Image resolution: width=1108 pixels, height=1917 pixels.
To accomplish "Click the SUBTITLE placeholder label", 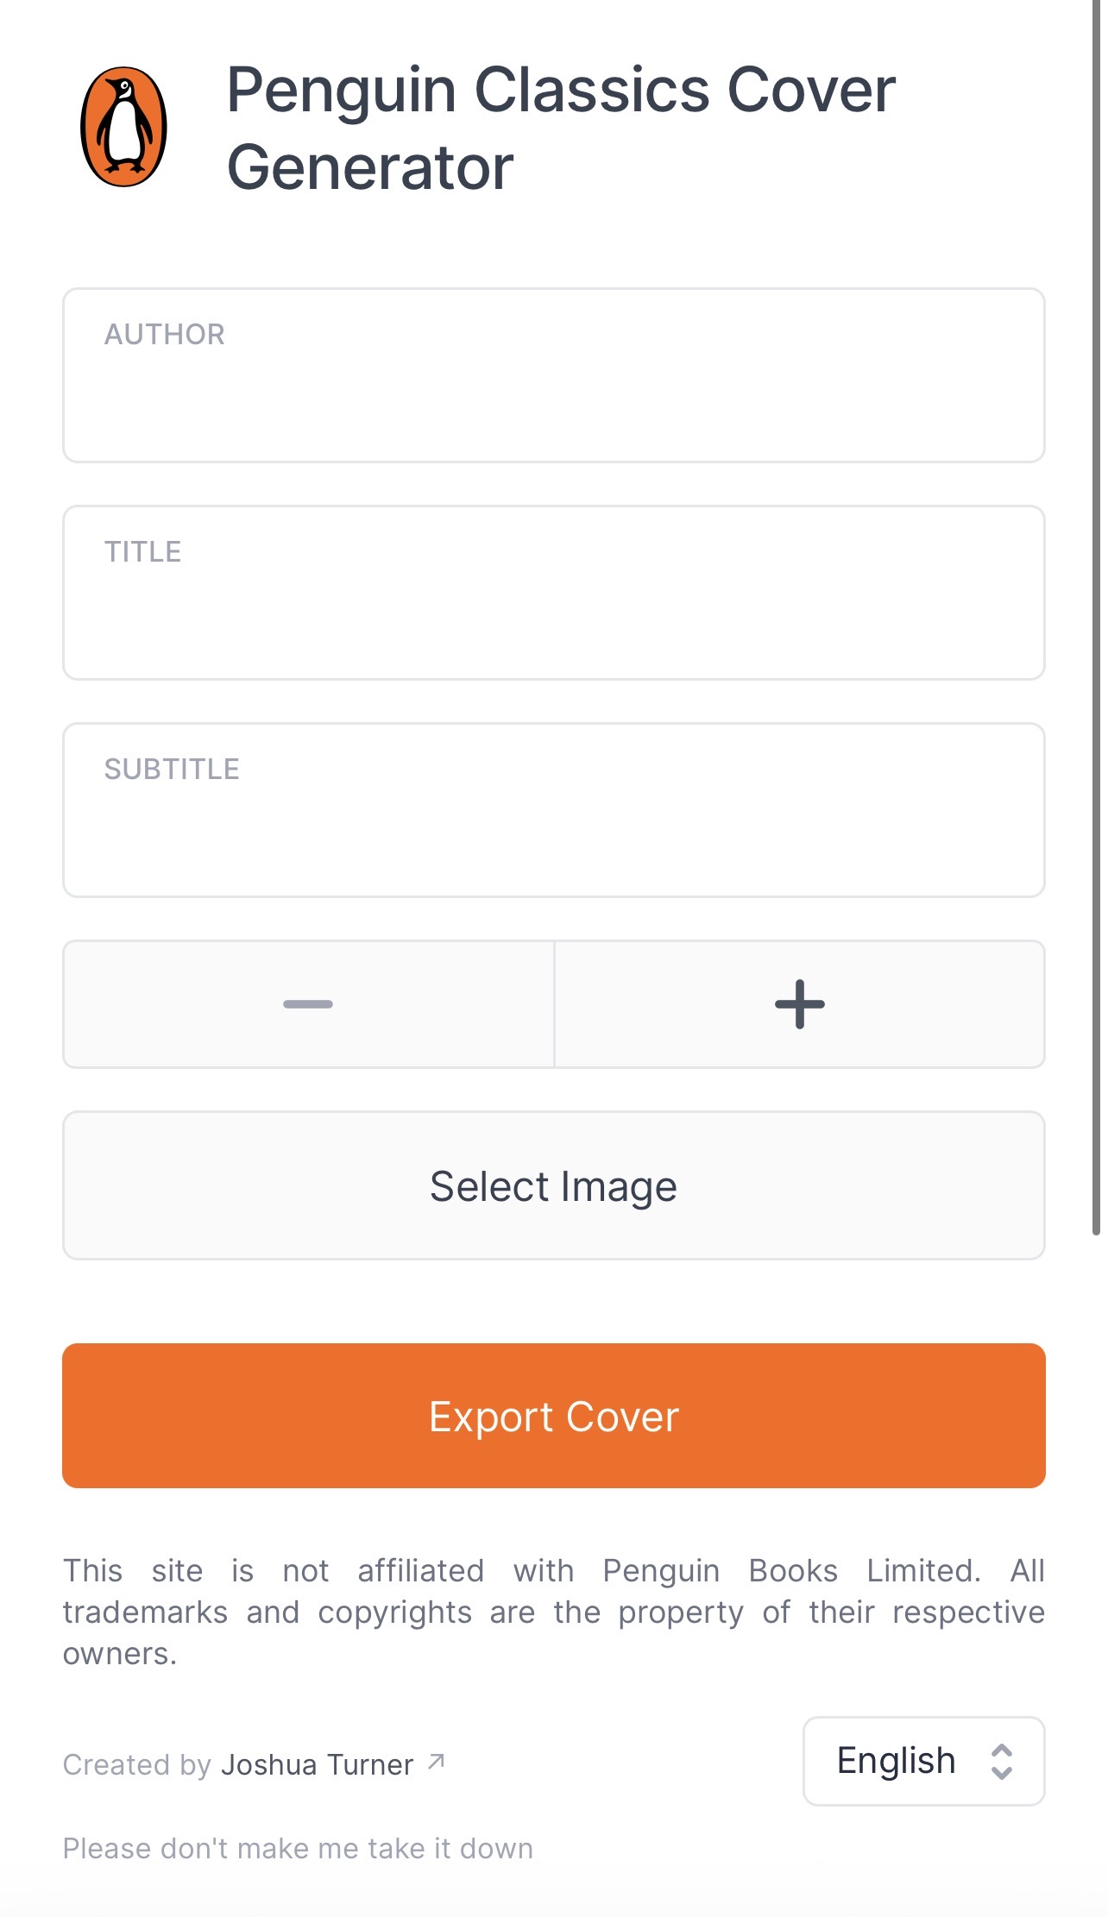I will click(x=172, y=769).
